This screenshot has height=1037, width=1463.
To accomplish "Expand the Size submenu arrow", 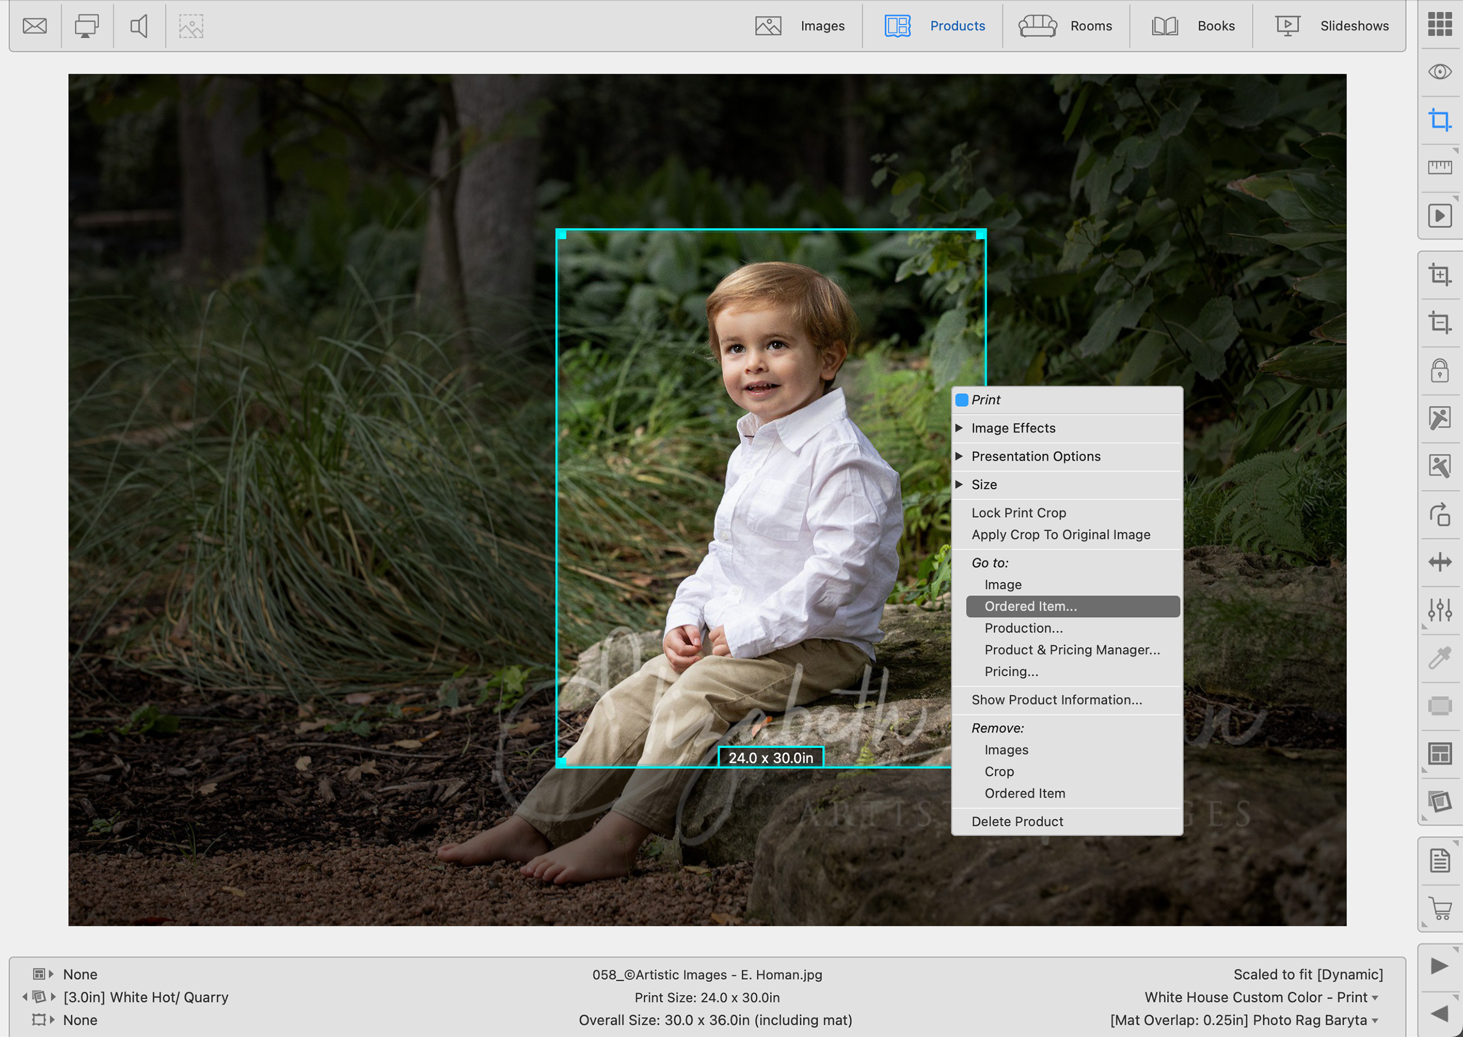I will [959, 484].
